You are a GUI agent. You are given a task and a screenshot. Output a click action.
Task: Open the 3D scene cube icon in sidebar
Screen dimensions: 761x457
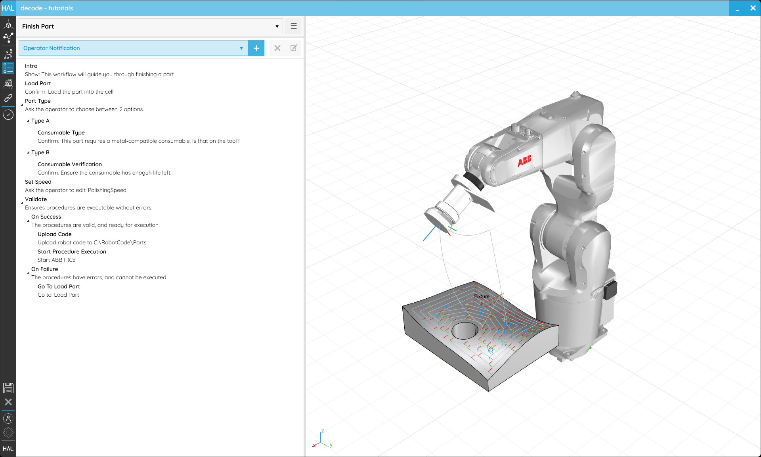[8, 25]
